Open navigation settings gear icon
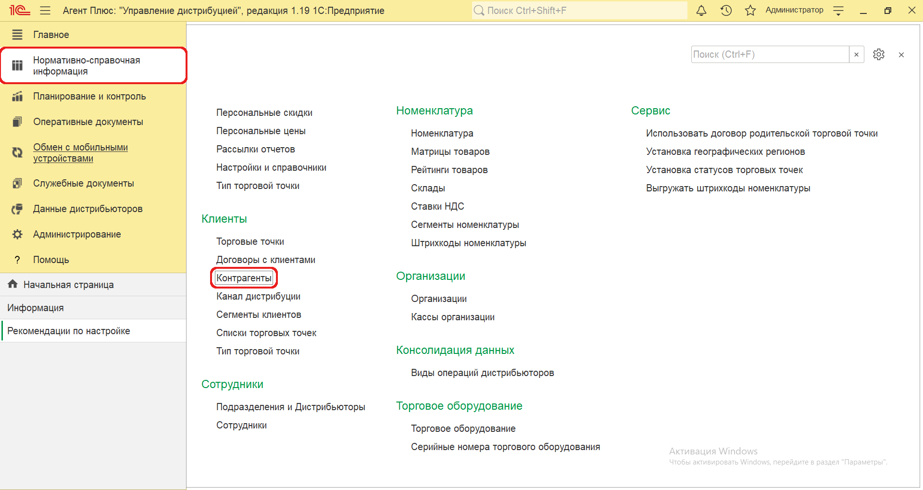Screen dimensions: 923x490 click(x=879, y=54)
